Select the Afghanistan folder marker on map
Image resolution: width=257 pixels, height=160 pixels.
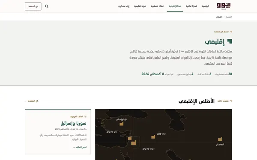coord(220,139)
